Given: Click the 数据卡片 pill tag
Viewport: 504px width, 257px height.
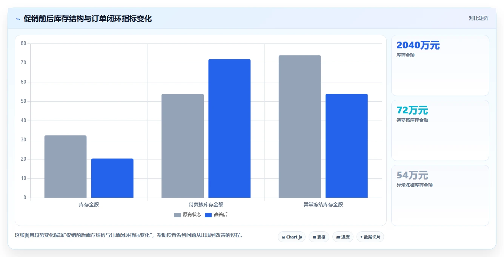Looking at the screenshot, I should (370, 237).
